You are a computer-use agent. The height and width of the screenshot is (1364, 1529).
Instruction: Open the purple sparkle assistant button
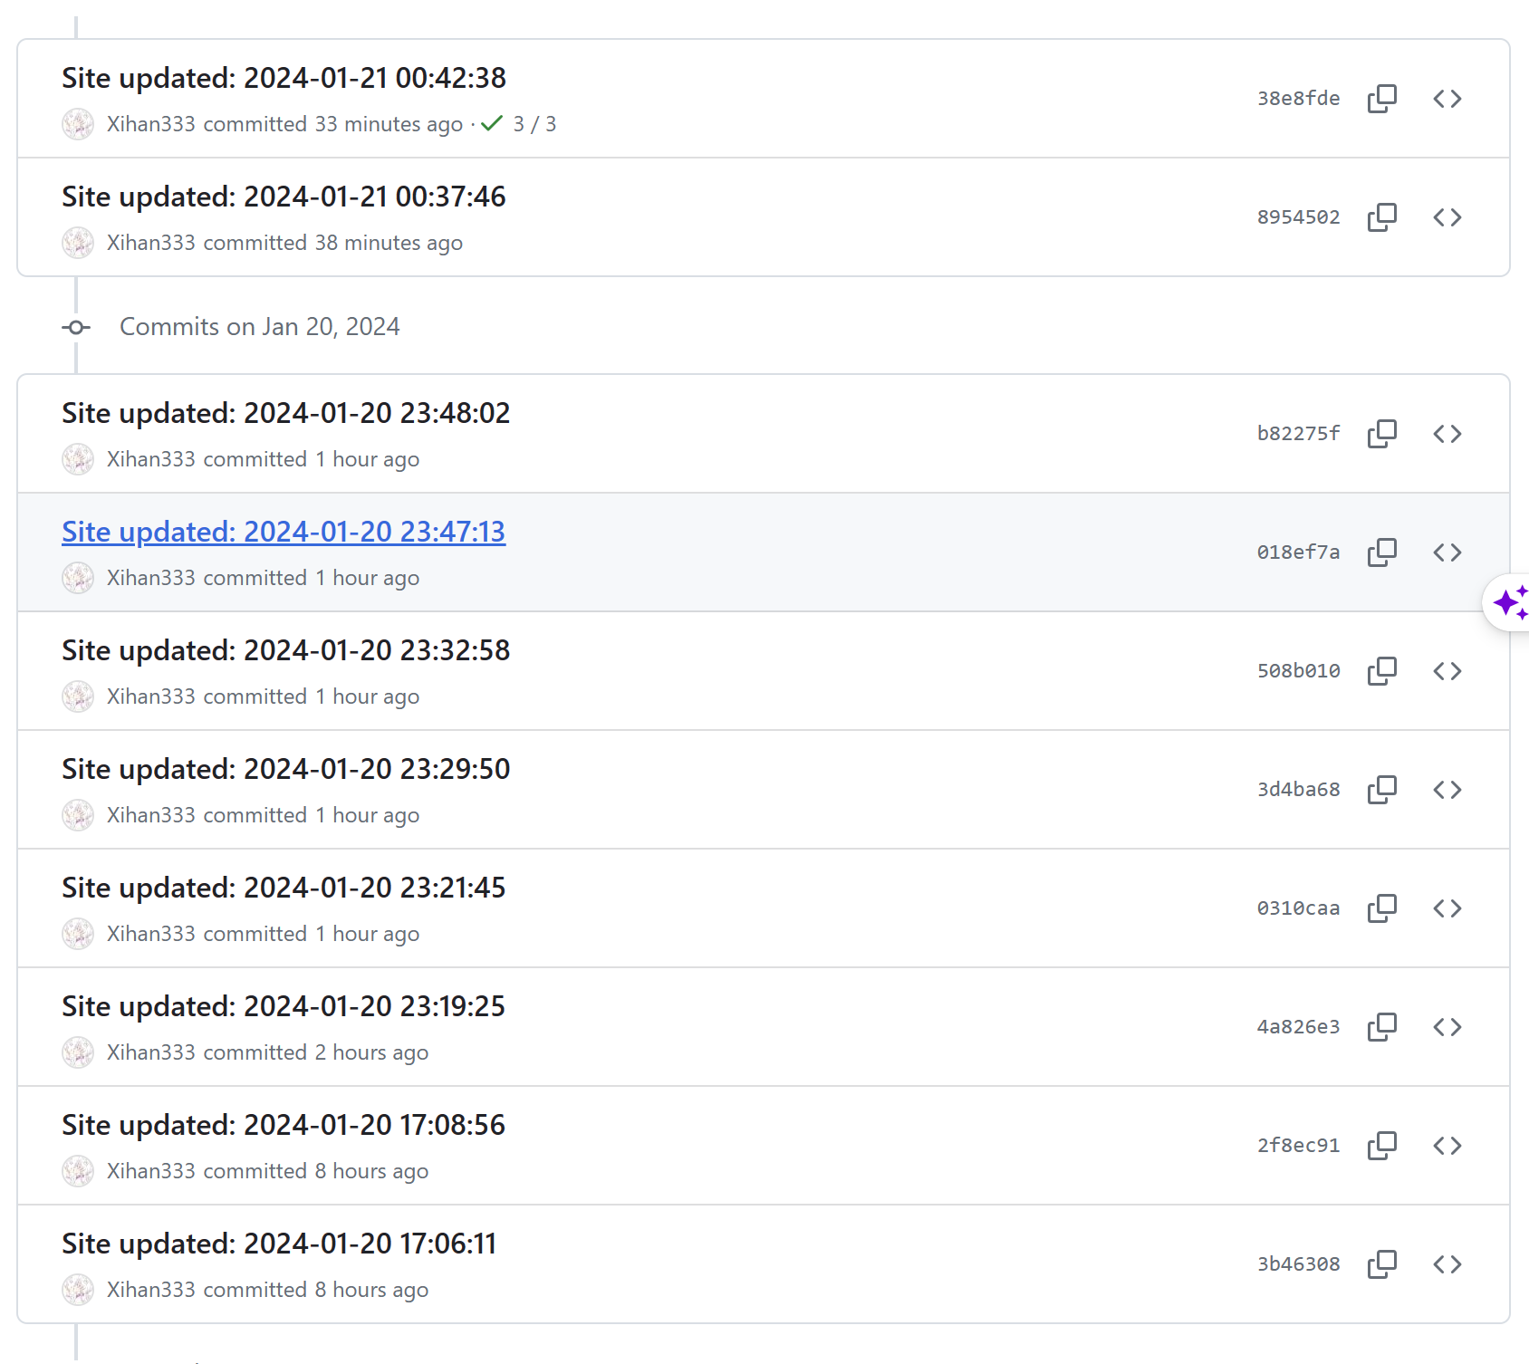pos(1509,602)
